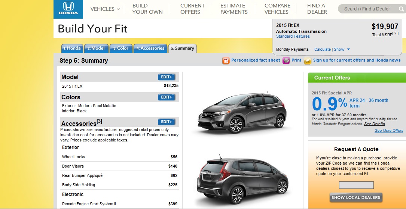Image resolution: width=406 pixels, height=209 pixels.
Task: Expand the Vehicles menu
Action: [x=106, y=9]
